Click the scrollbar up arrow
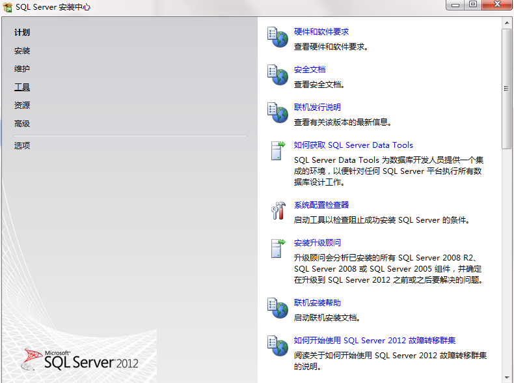The width and height of the screenshot is (514, 383). coord(506,23)
